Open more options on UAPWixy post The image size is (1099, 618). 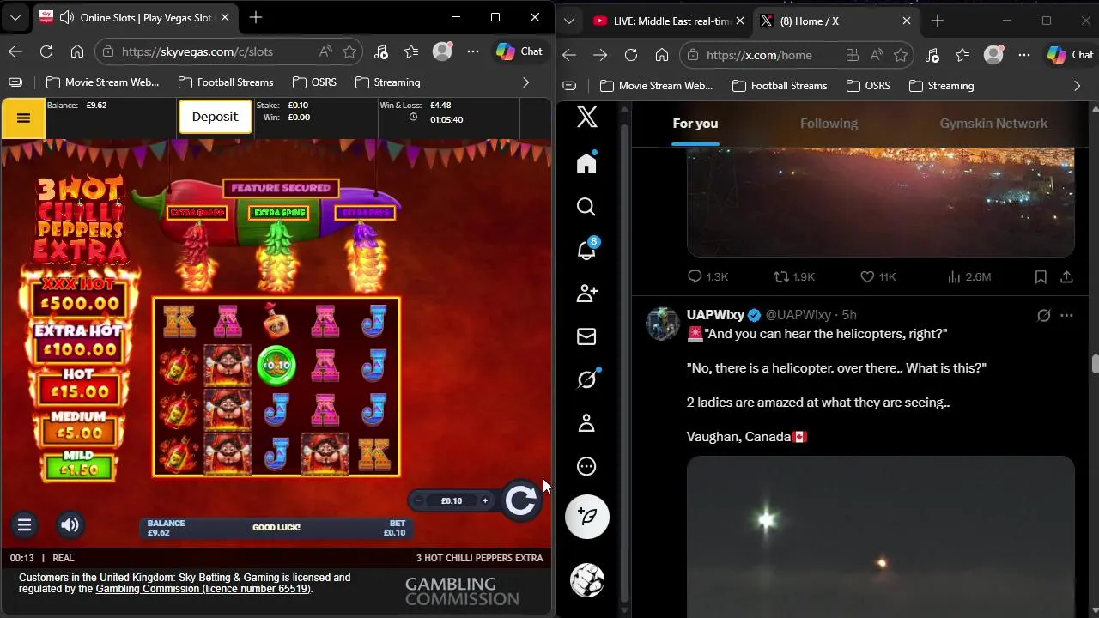1066,315
